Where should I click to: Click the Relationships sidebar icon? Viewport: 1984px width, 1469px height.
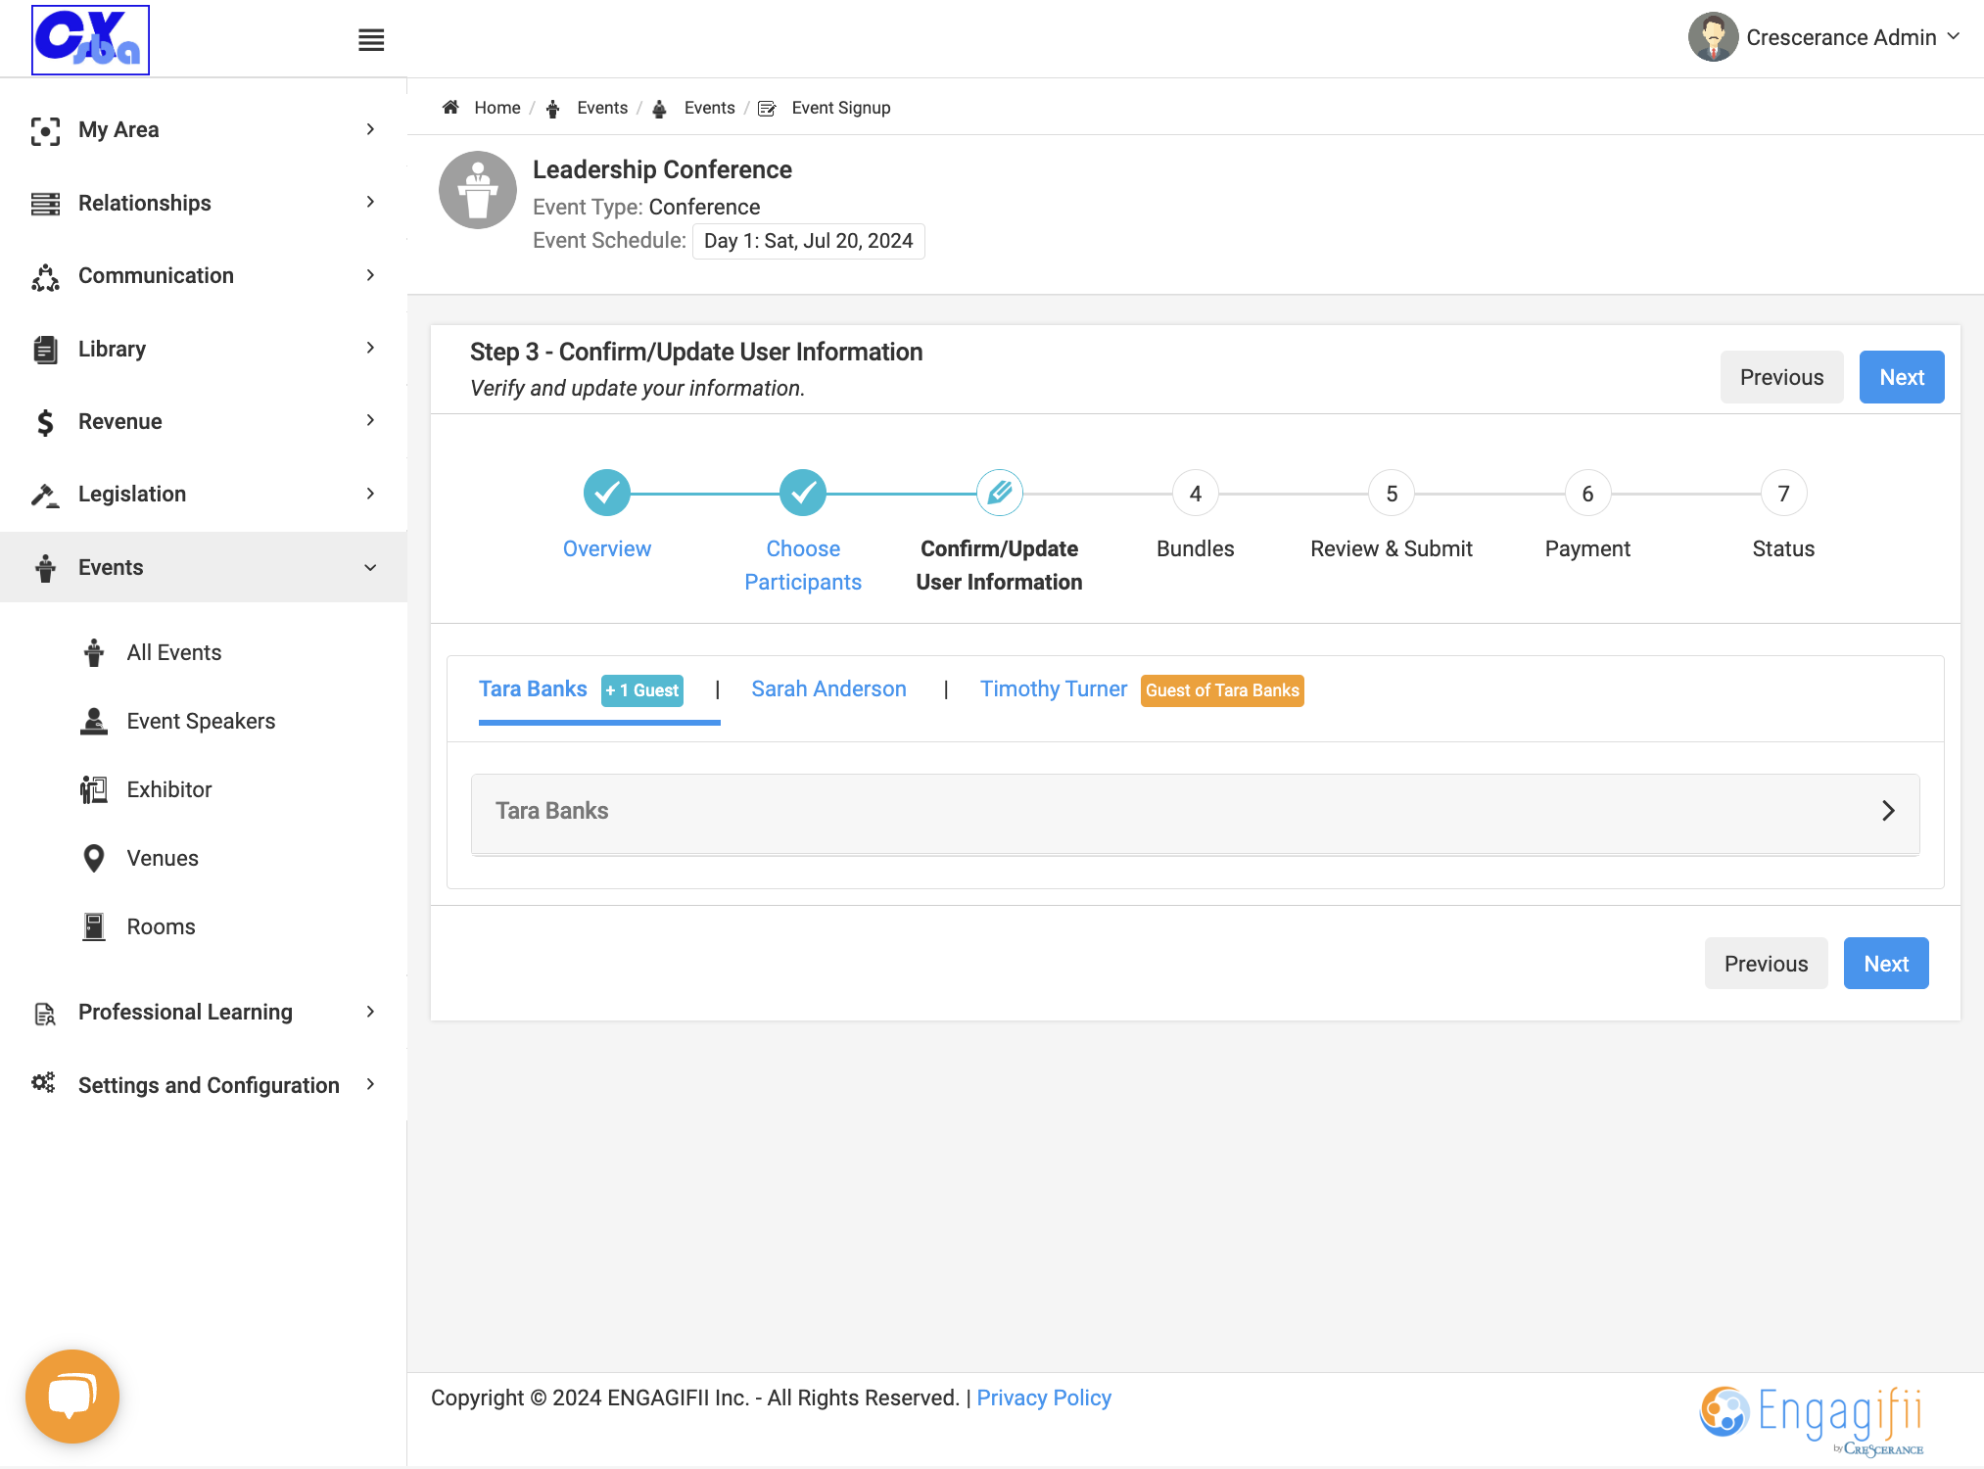[45, 204]
